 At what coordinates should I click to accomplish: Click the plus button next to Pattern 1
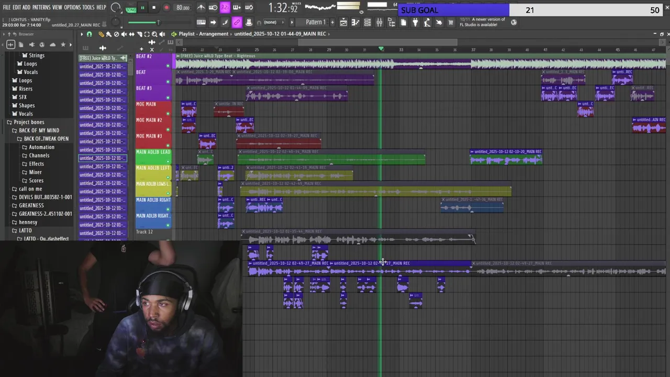point(332,23)
